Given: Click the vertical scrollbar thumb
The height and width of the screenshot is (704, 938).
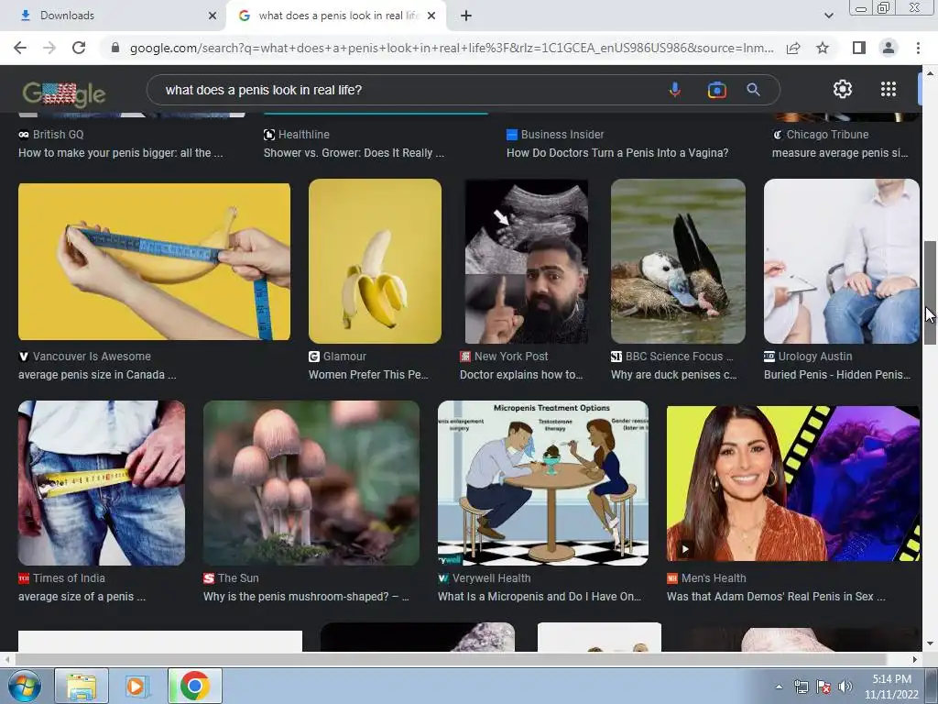Looking at the screenshot, I should (x=930, y=292).
